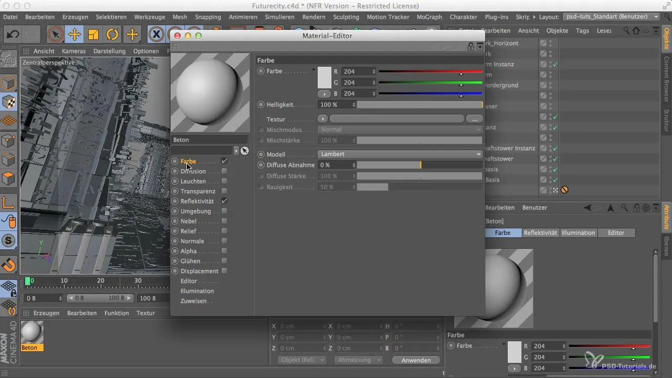Select the Move tool in the toolbar
Viewport: 672px width, 378px height.
tap(74, 35)
